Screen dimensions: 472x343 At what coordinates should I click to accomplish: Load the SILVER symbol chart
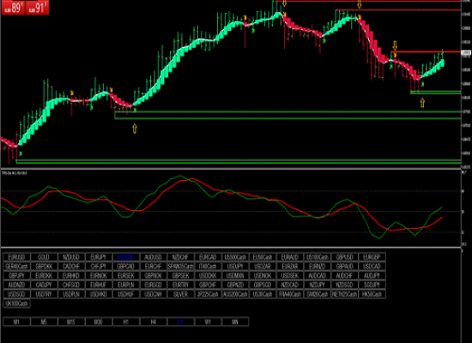[180, 294]
